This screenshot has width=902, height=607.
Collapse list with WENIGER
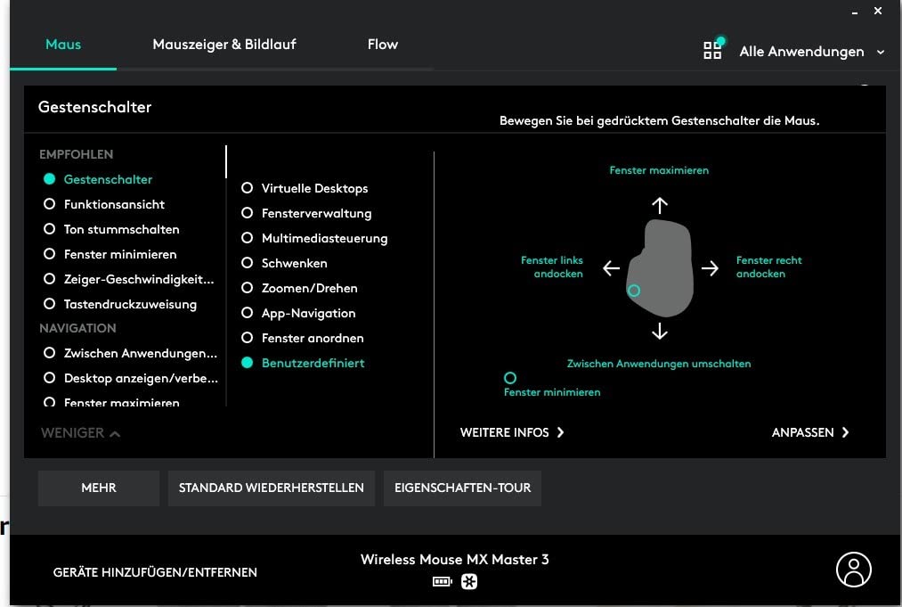tap(80, 433)
